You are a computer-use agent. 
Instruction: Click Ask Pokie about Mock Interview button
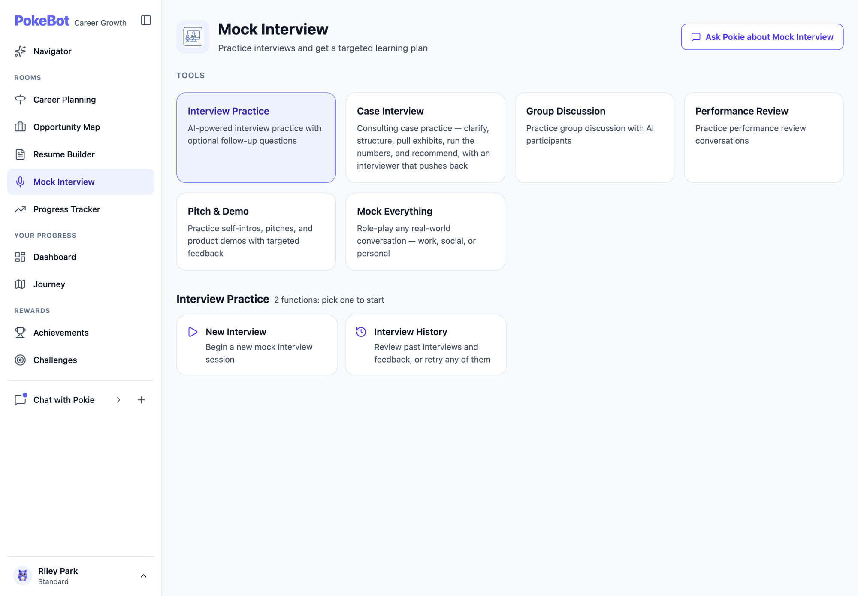[762, 37]
